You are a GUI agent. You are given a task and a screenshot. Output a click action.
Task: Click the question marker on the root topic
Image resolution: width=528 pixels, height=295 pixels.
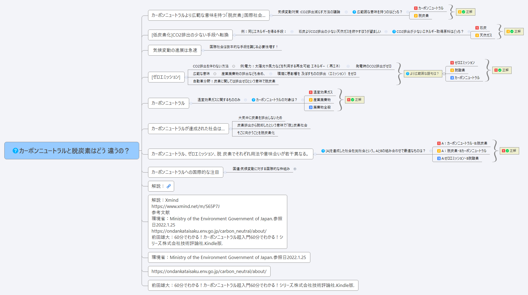pos(15,151)
